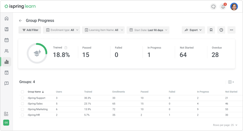The width and height of the screenshot is (243, 131).
Task: Open the user profile avatar
Action: (x=234, y=7)
